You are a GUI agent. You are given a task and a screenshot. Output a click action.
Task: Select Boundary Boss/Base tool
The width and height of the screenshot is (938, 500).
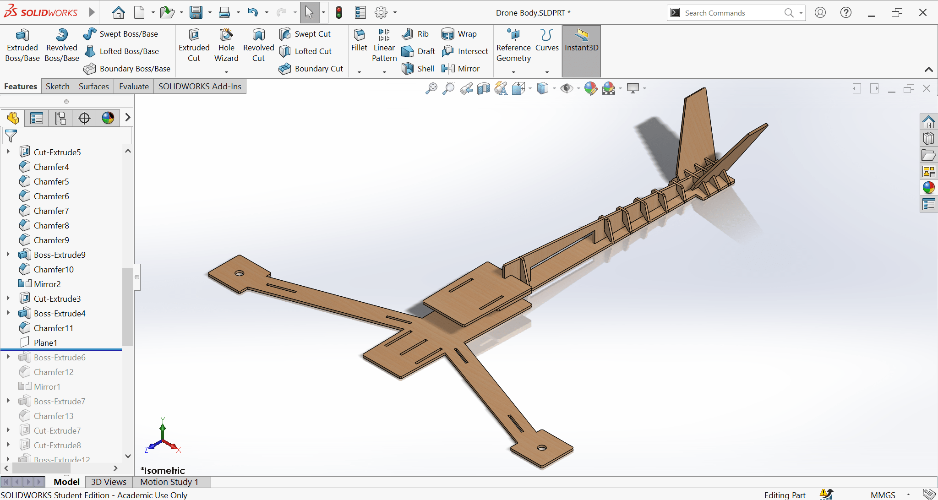[x=127, y=69]
